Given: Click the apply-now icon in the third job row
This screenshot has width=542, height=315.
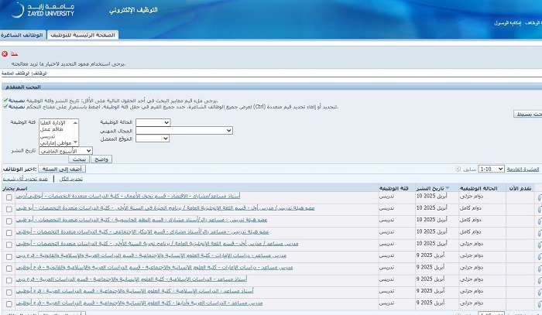Looking at the screenshot, I should coord(538,221).
